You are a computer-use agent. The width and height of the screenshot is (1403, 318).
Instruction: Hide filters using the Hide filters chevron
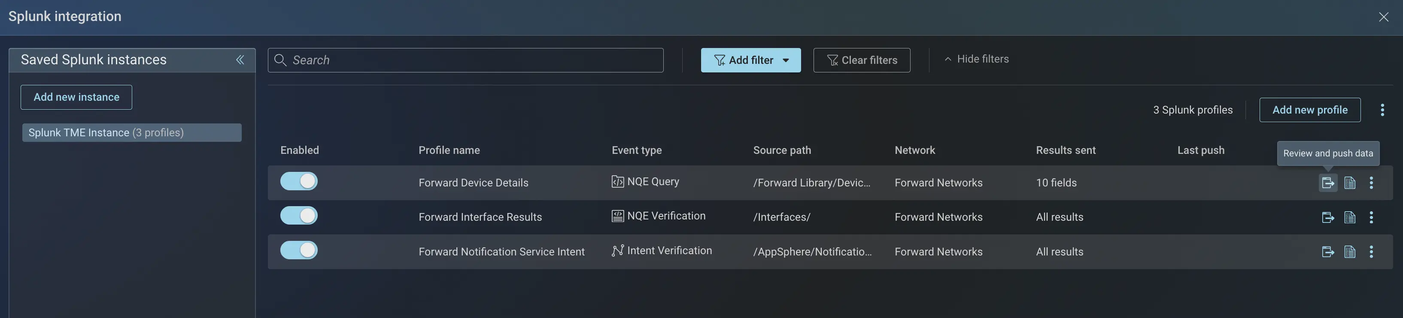947,59
